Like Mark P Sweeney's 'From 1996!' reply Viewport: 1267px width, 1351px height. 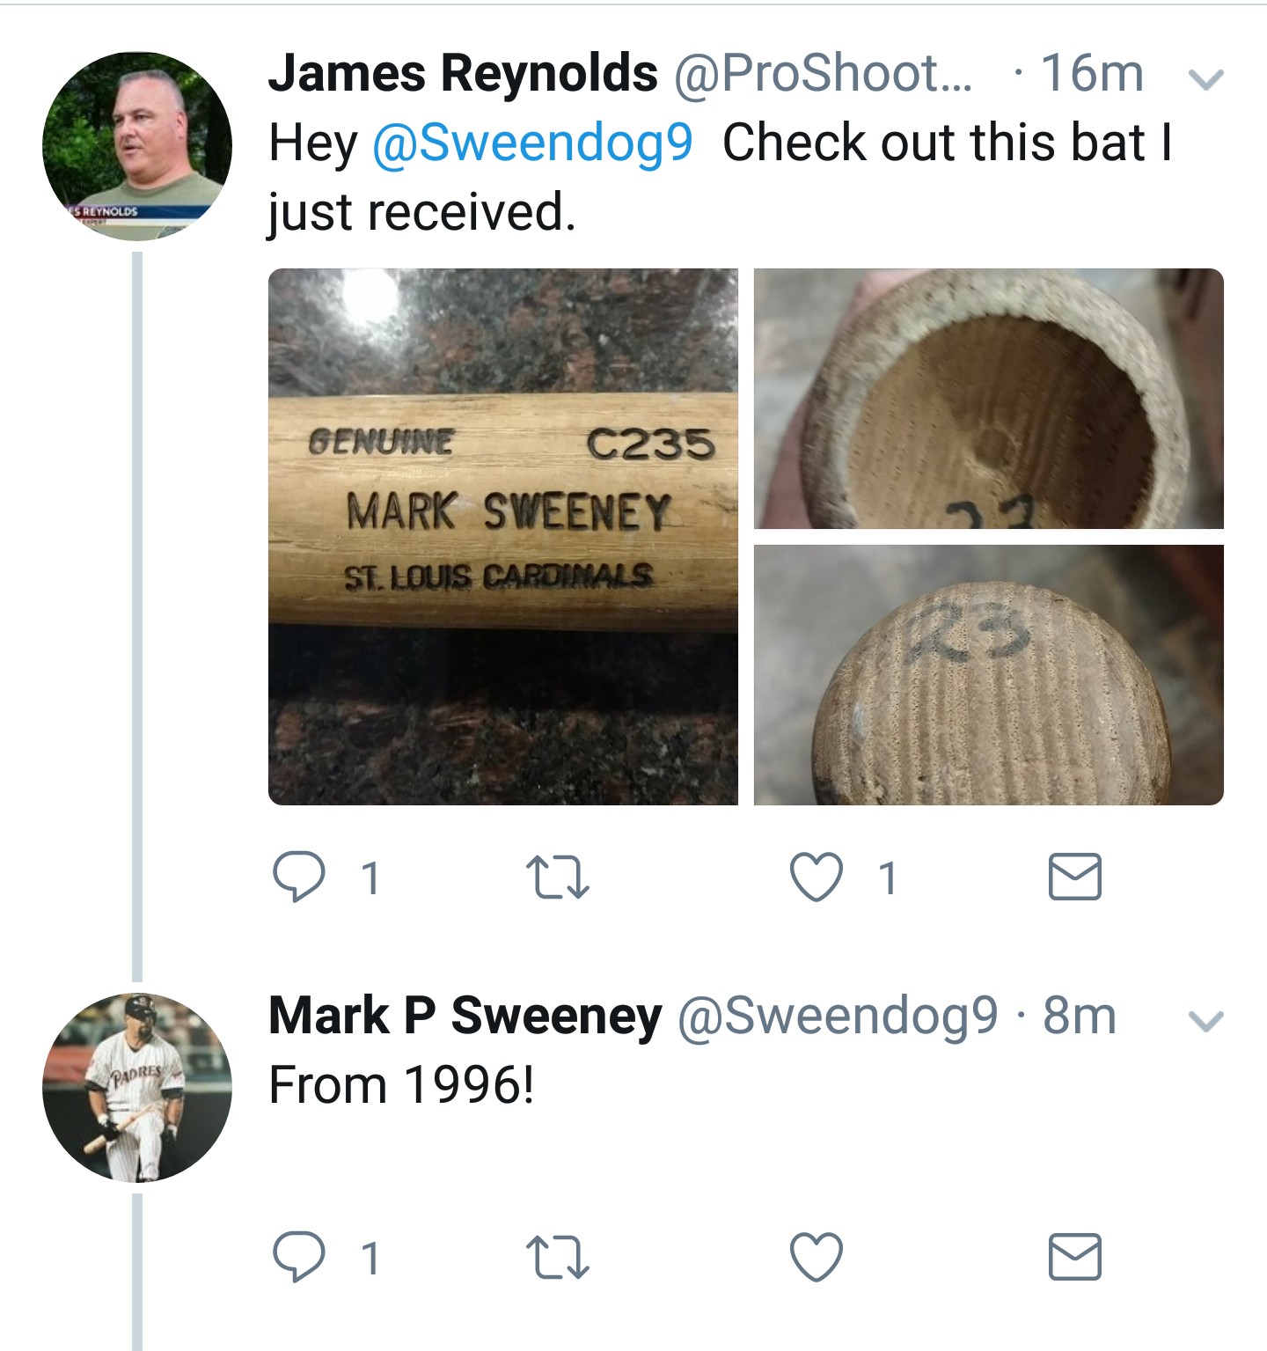(816, 1256)
